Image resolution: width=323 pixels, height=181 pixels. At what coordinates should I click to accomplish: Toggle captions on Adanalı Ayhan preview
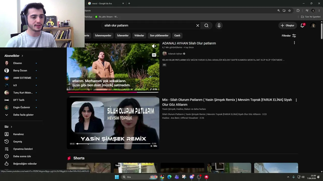[154, 55]
